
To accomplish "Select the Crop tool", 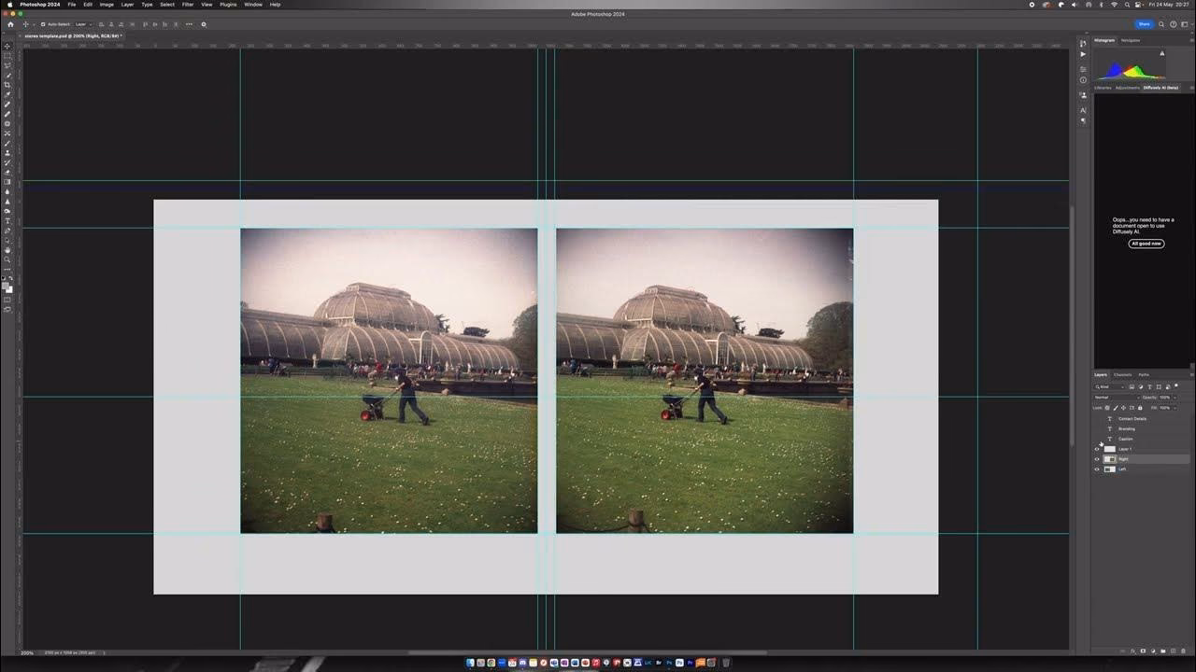I will (7, 85).
